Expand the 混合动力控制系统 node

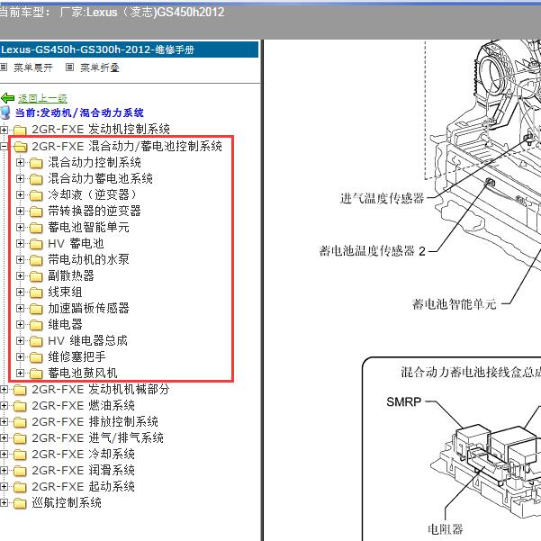(x=20, y=163)
